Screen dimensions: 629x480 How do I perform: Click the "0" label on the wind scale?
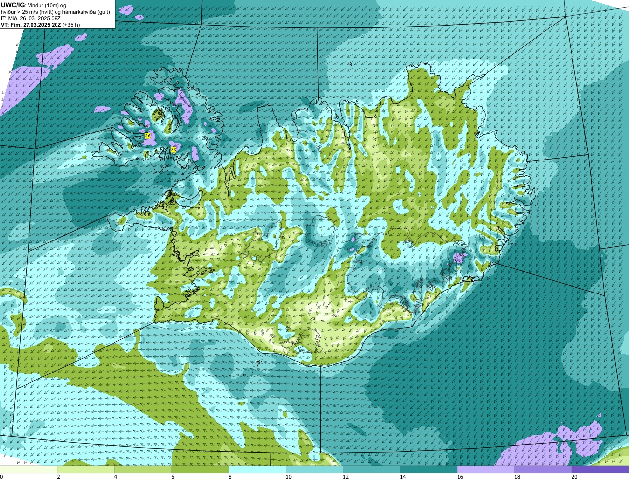click(x=1, y=477)
